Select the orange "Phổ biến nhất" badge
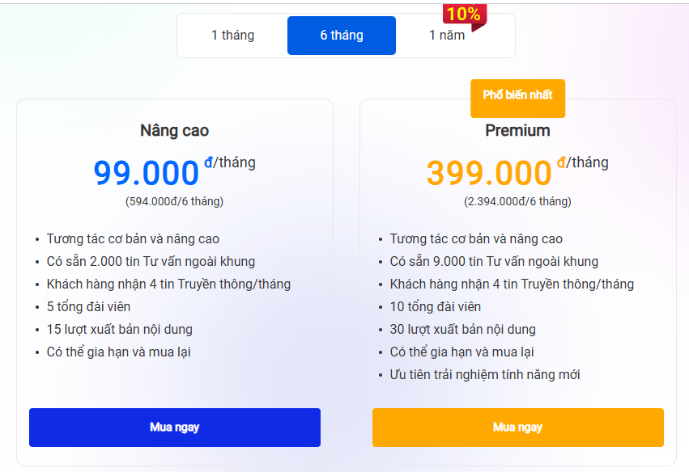Viewport: 689px width, 472px height. click(x=518, y=98)
